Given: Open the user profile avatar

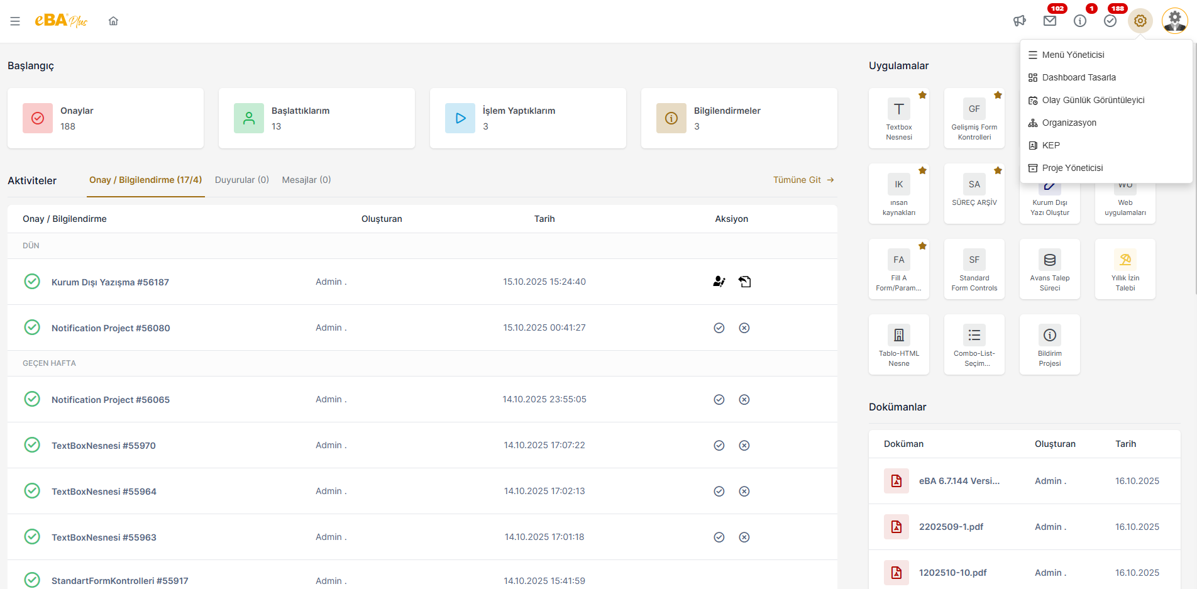Looking at the screenshot, I should coord(1174,21).
